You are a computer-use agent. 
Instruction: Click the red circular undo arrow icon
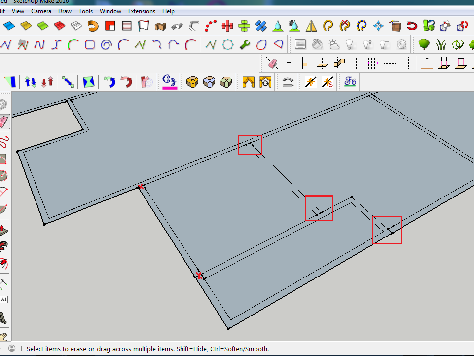point(412,26)
